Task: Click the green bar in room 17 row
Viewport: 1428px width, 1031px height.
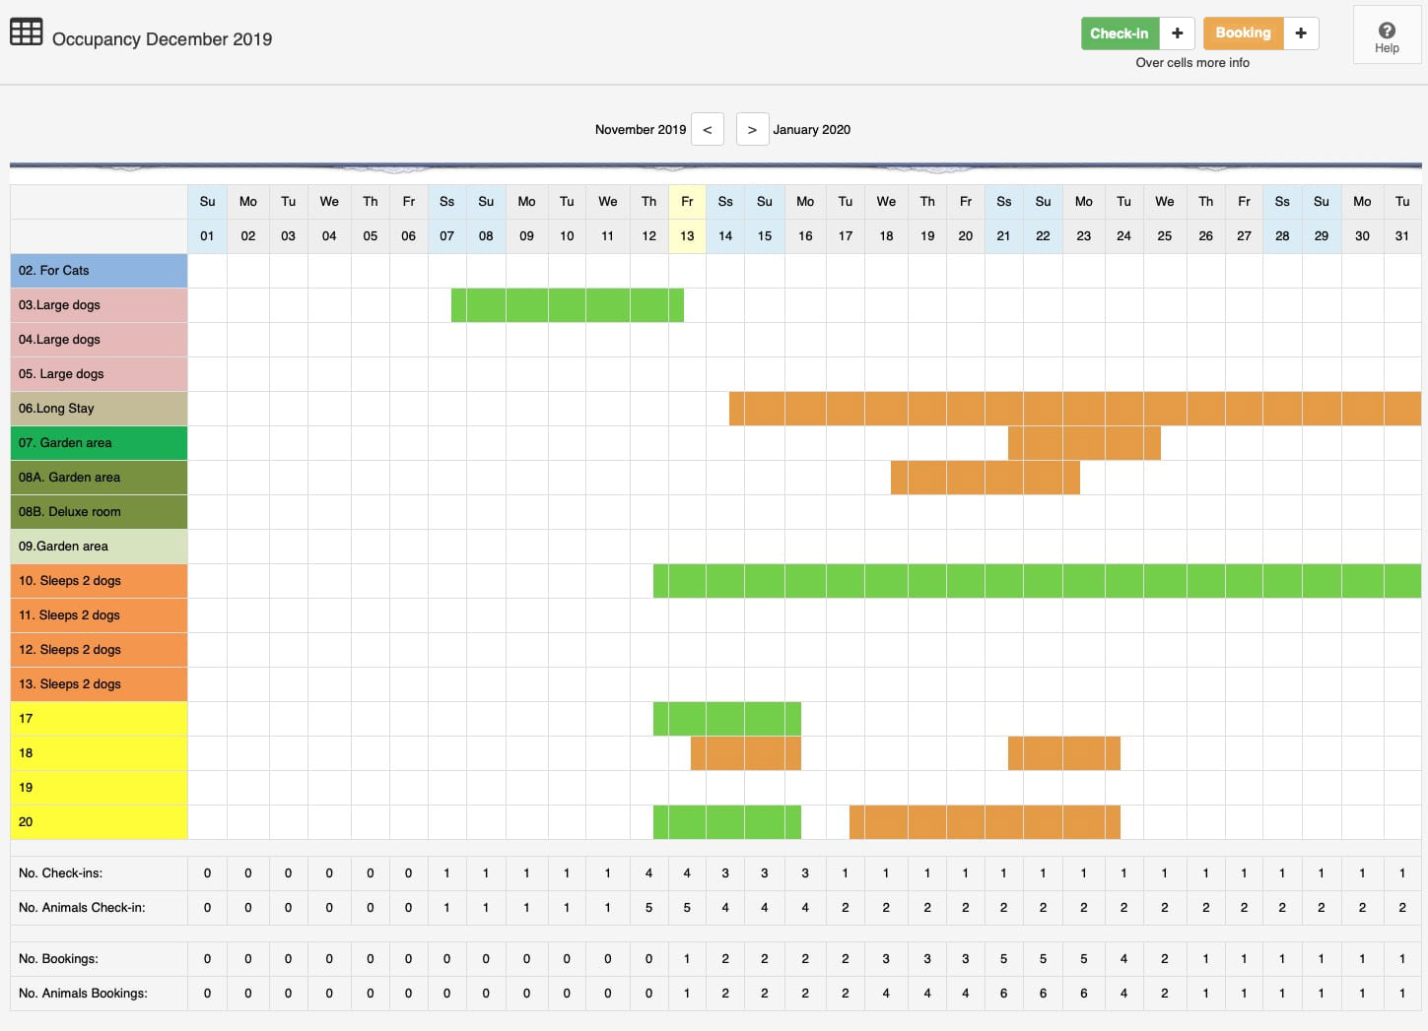Action: [726, 719]
